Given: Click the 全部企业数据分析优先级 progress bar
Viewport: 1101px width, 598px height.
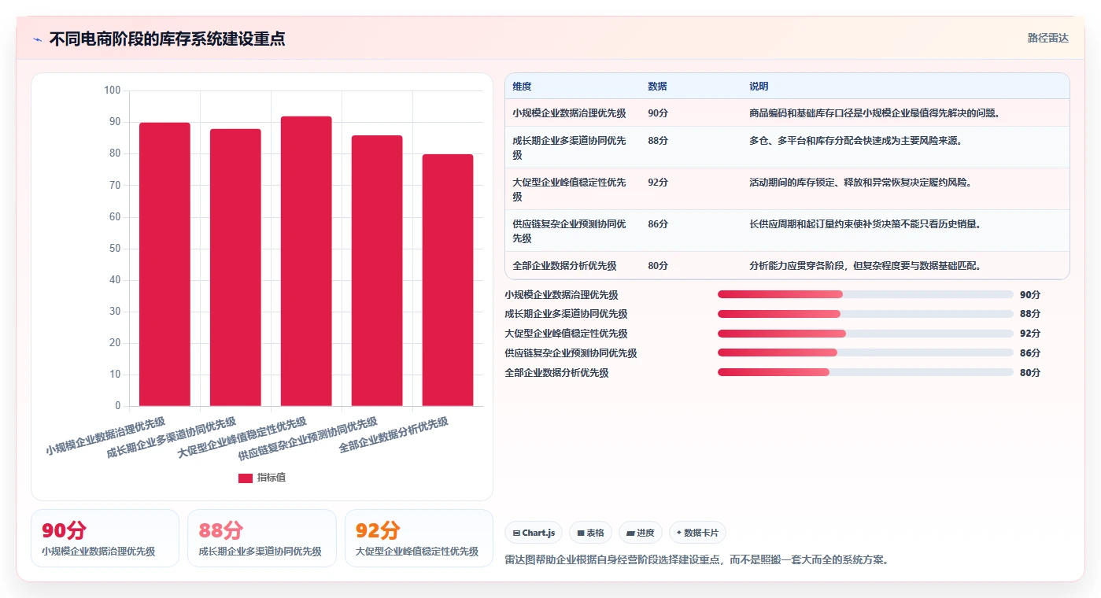Looking at the screenshot, I should 866,372.
